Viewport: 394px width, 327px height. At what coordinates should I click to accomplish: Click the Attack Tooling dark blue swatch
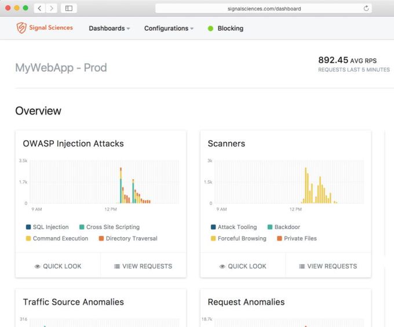[x=213, y=227]
